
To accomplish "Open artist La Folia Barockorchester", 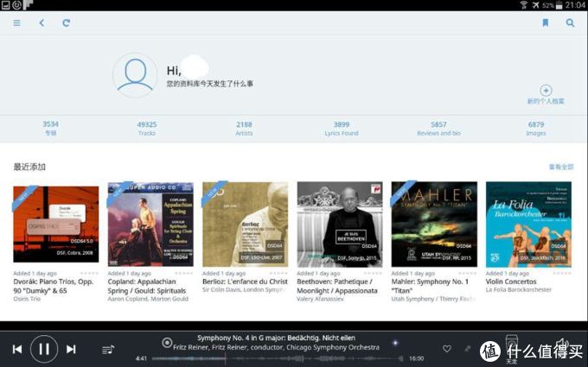I will (519, 290).
